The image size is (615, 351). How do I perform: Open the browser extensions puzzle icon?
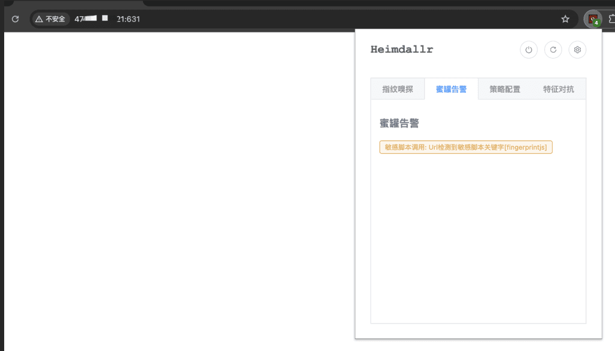click(x=611, y=19)
